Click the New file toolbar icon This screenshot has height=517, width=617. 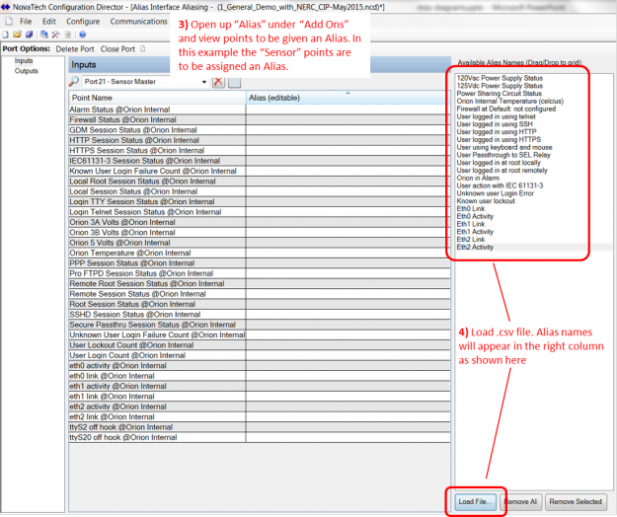(6, 35)
